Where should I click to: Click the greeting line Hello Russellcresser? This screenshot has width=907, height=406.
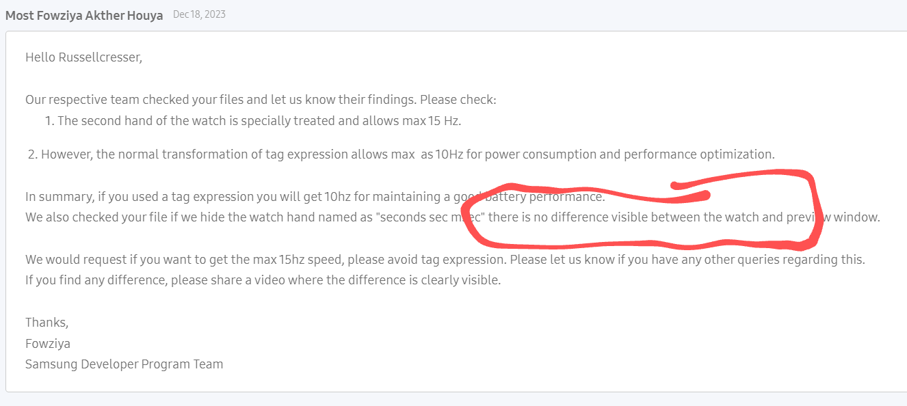[83, 57]
